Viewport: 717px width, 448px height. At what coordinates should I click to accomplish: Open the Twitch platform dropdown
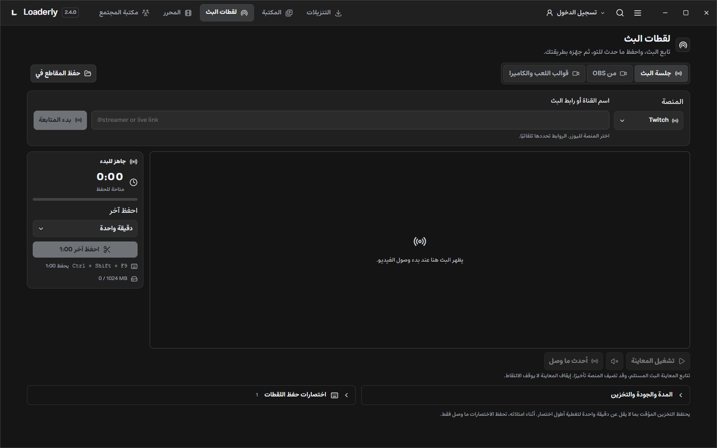[648, 120]
